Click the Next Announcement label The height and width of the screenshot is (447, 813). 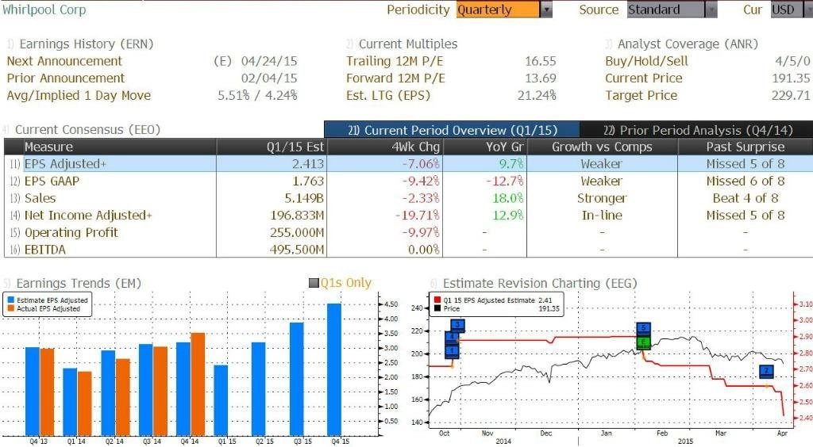(64, 61)
